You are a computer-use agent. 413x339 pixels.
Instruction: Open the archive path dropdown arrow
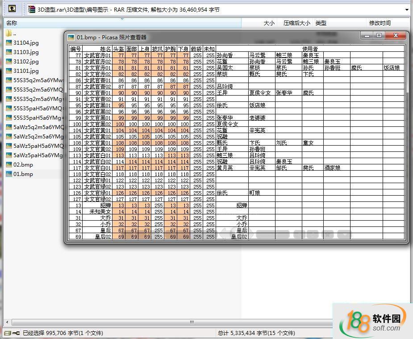click(407, 9)
